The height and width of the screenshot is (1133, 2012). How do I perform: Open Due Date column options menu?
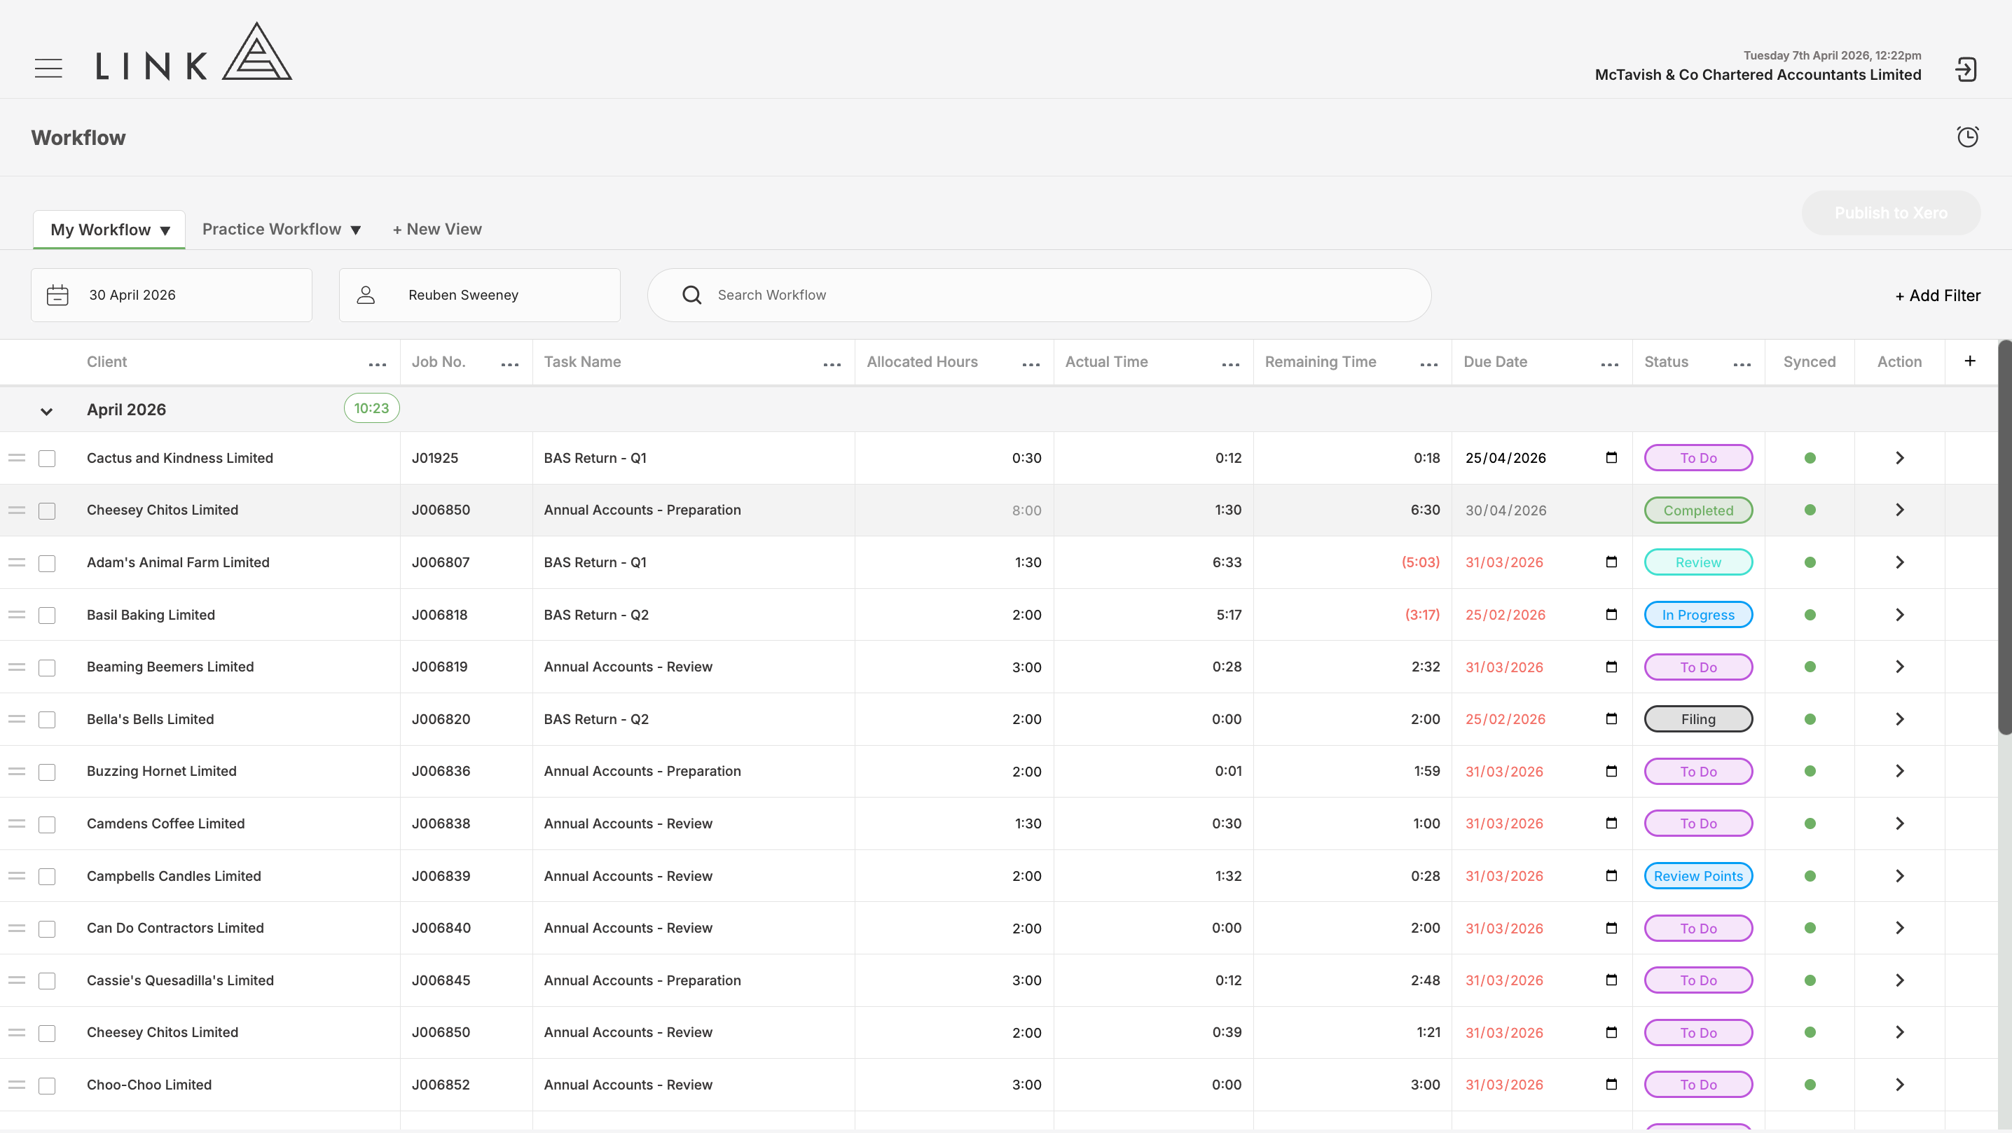click(1610, 365)
